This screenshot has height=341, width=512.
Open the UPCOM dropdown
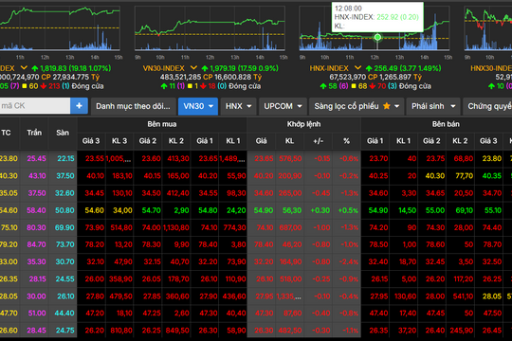pyautogui.click(x=283, y=106)
